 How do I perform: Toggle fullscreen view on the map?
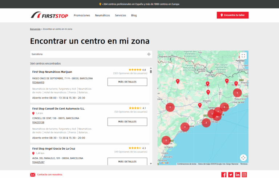click(x=243, y=56)
